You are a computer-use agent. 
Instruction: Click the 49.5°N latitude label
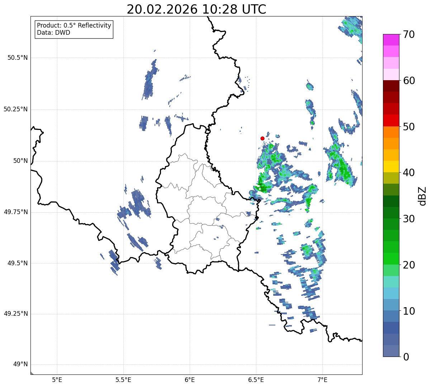tap(17, 263)
